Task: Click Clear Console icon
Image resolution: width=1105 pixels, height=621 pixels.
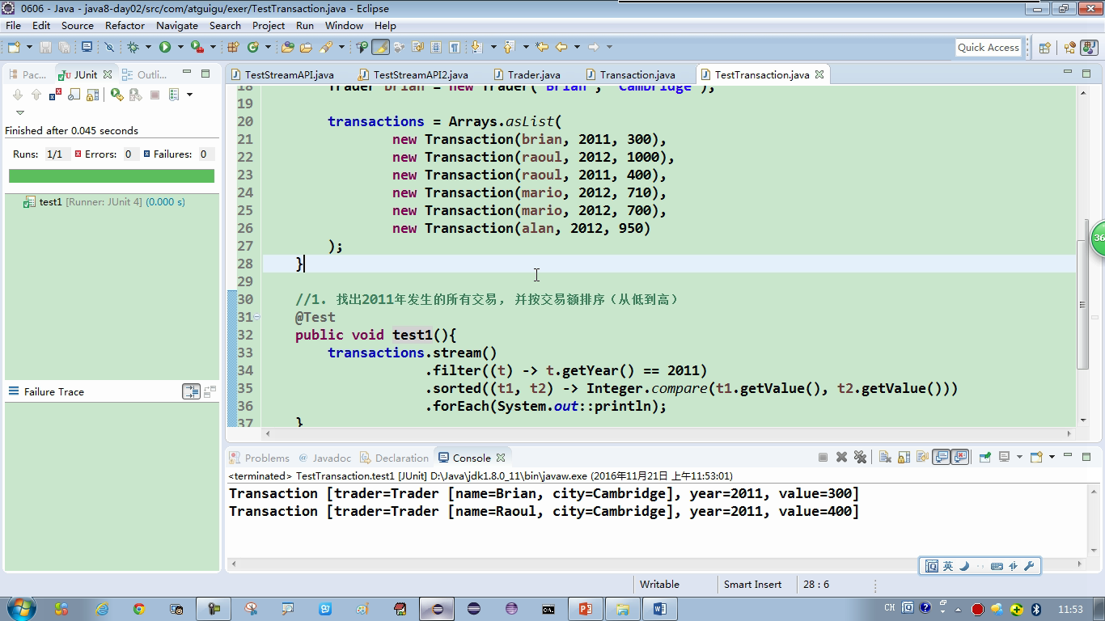Action: tap(885, 457)
